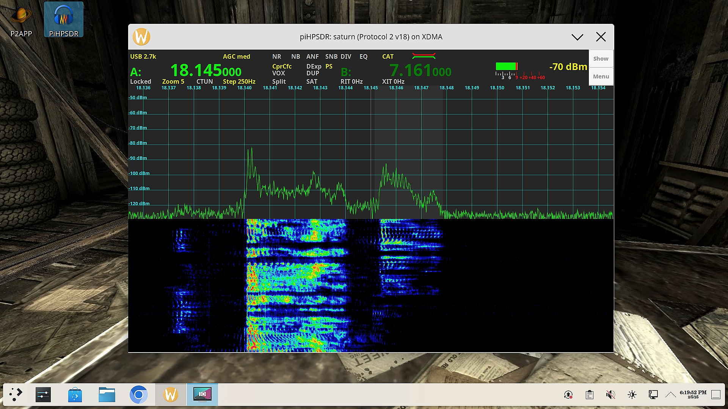Open the Step 250Hz tuning step selector
The height and width of the screenshot is (409, 728).
(239, 81)
